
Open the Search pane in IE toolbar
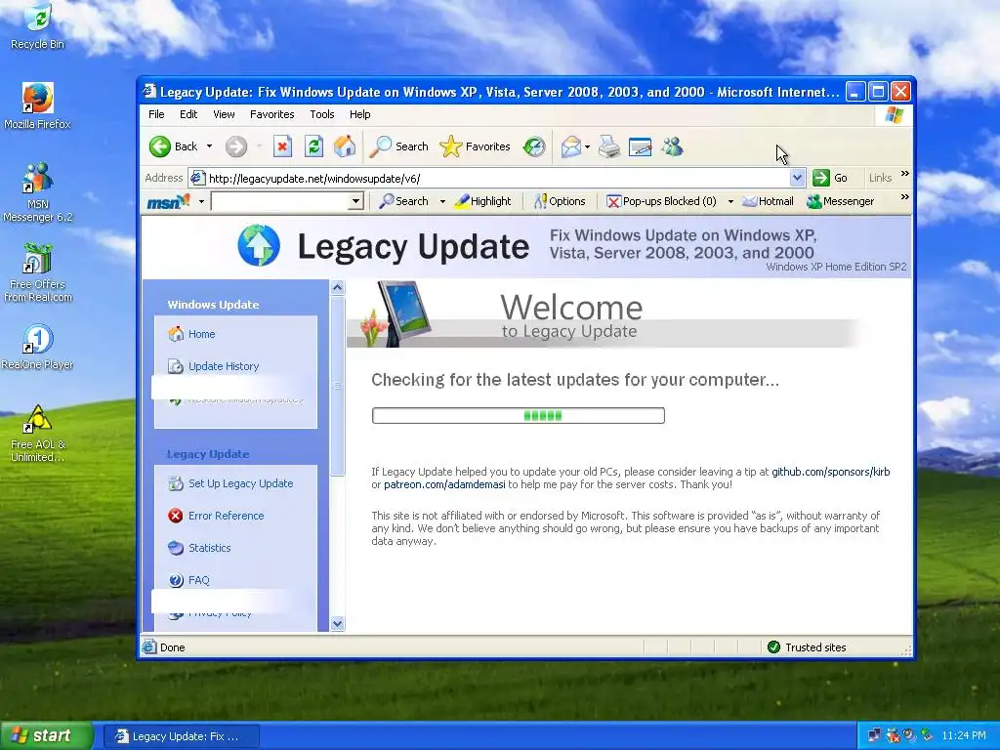coord(399,146)
